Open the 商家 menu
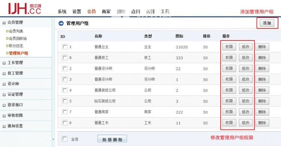 (106, 12)
